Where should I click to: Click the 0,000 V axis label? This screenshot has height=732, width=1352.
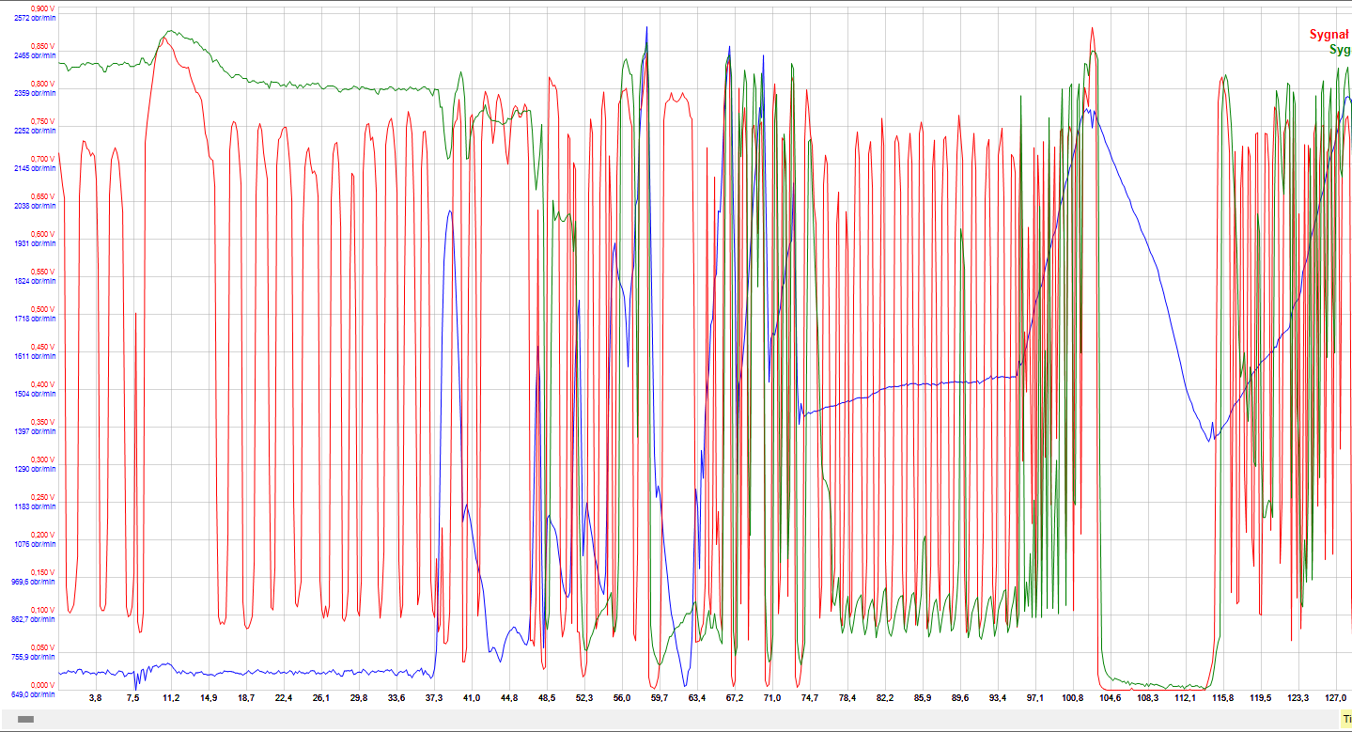coord(42,685)
